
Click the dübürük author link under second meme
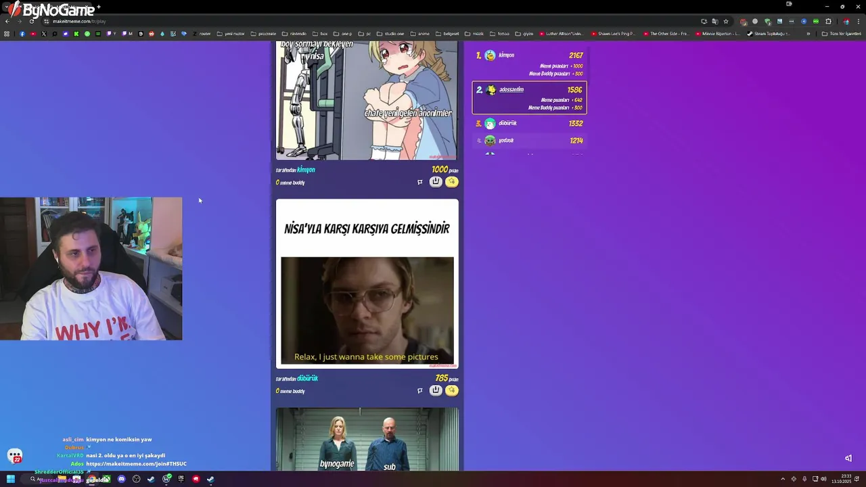click(x=307, y=379)
